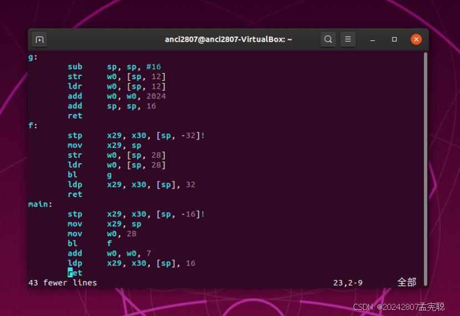460x316 pixels.
Task: Click 'mov x29, sp' in function f
Action: [x=104, y=145]
